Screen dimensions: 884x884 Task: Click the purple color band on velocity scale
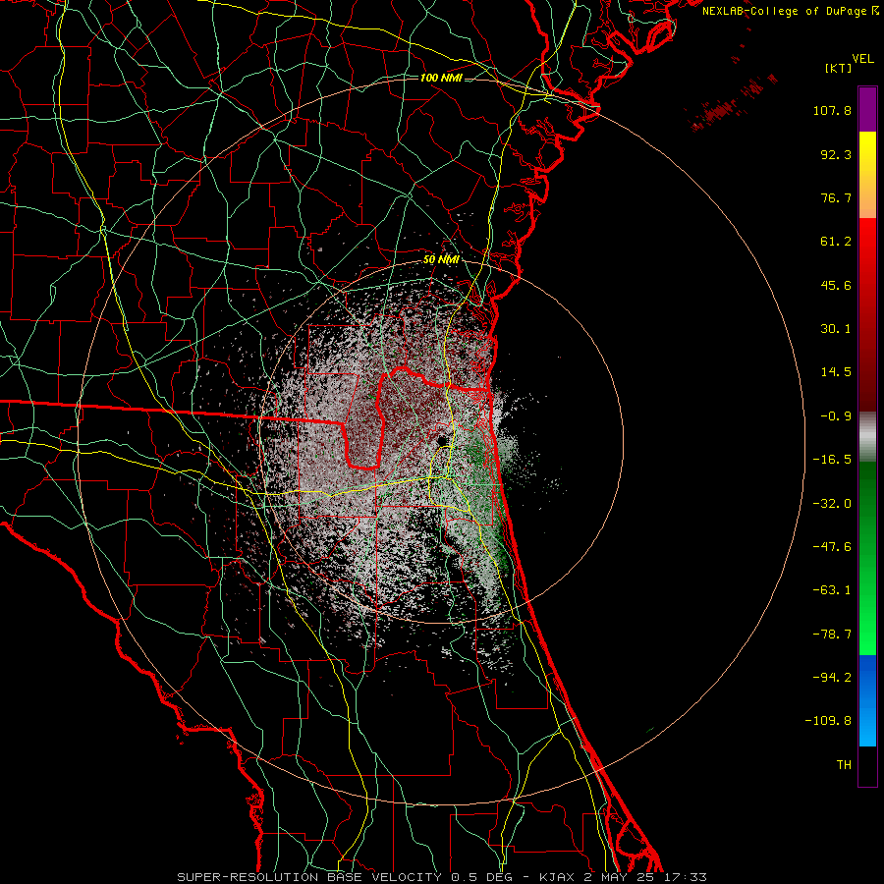867,109
